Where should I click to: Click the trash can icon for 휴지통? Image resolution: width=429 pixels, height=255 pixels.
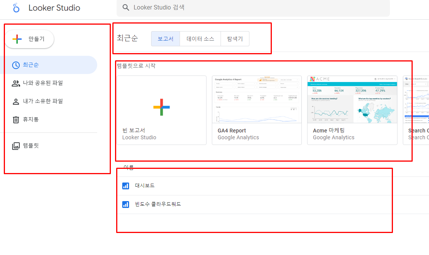(x=16, y=120)
